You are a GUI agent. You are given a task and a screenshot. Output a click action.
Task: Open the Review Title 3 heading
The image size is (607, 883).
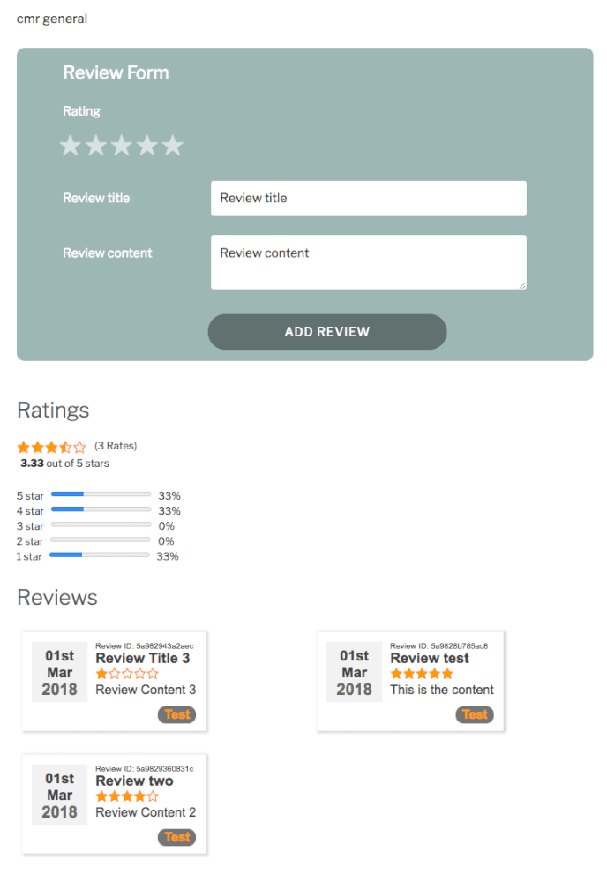click(x=143, y=658)
